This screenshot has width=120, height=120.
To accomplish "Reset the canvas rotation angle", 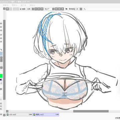I will point(63,9).
